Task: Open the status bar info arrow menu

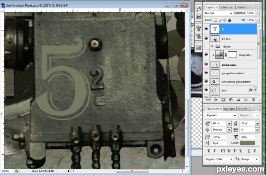Action: pos(69,171)
